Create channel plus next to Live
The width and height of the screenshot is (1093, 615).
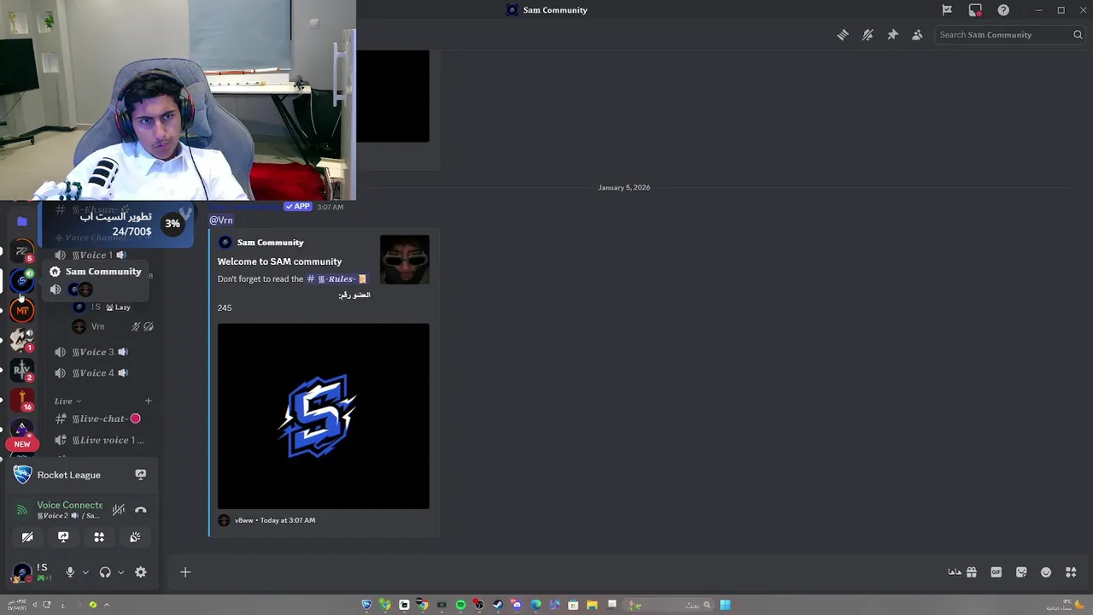click(148, 401)
